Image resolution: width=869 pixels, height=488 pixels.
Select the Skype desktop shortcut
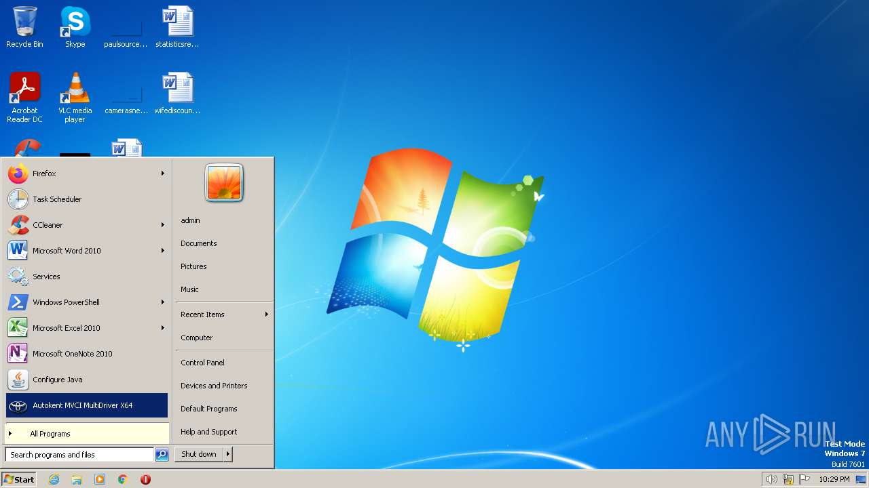(75, 27)
